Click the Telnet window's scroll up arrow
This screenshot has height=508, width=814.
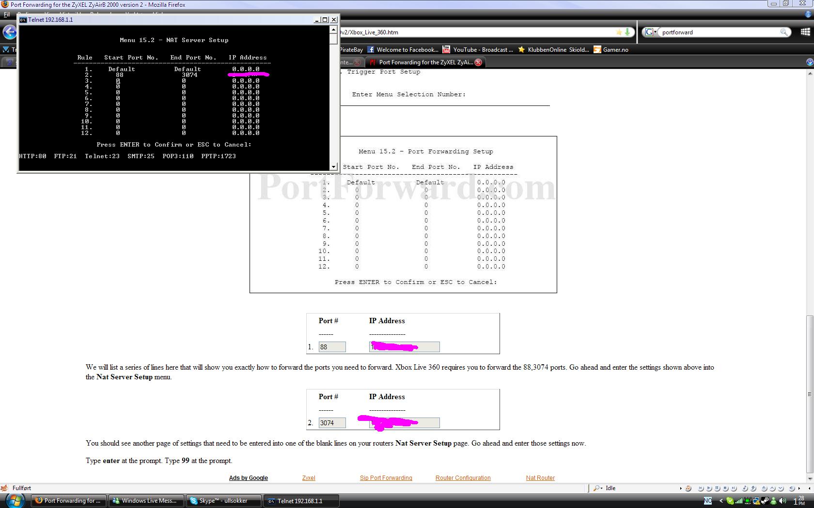point(333,30)
